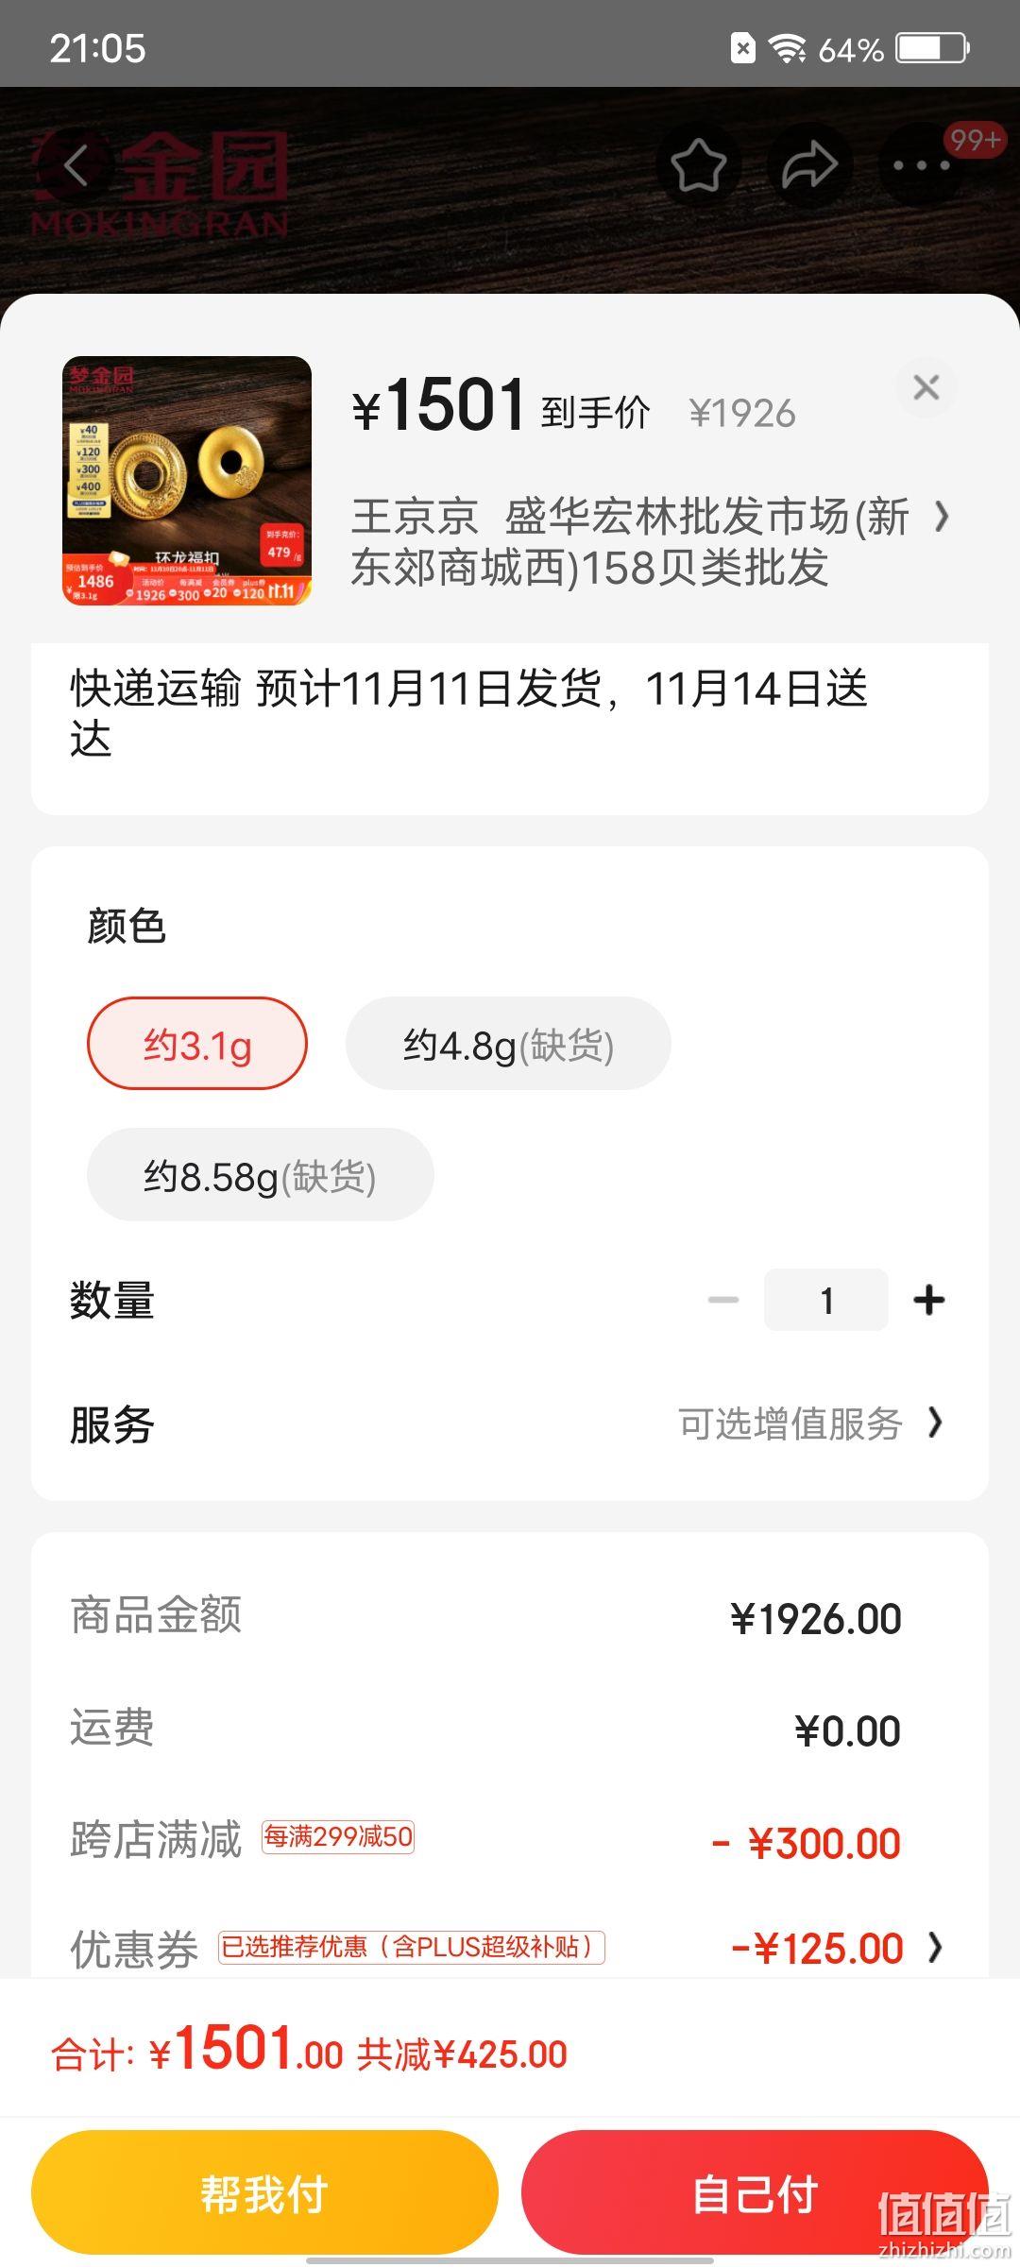This screenshot has width=1020, height=2267.
Task: Expand 可选增值服务 service options
Action: point(811,1423)
